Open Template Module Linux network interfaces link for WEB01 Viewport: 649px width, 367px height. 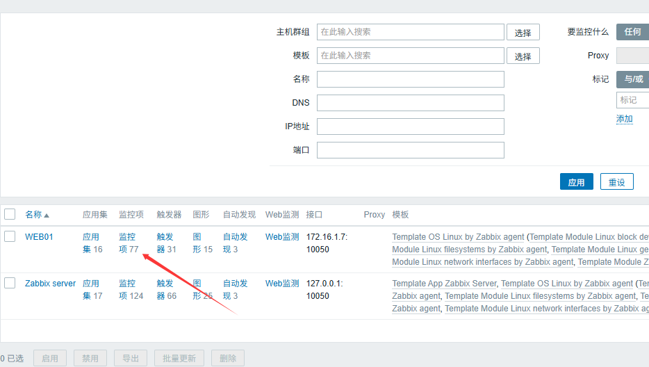483,262
